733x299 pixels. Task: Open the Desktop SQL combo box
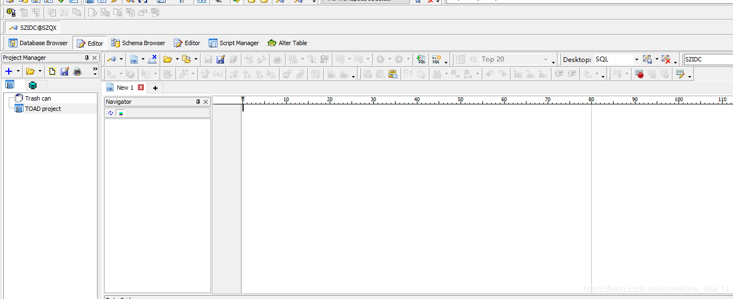pos(616,59)
